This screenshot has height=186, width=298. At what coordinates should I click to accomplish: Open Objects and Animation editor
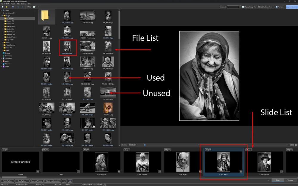(x=53, y=181)
